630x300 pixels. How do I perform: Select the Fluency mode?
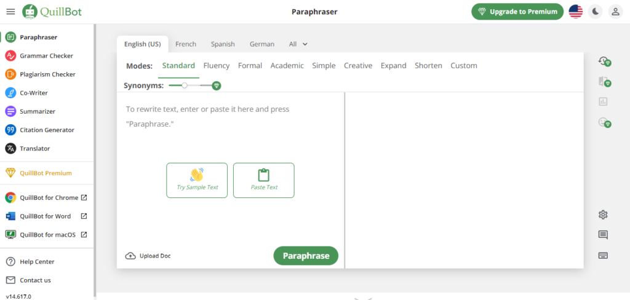[x=216, y=66]
